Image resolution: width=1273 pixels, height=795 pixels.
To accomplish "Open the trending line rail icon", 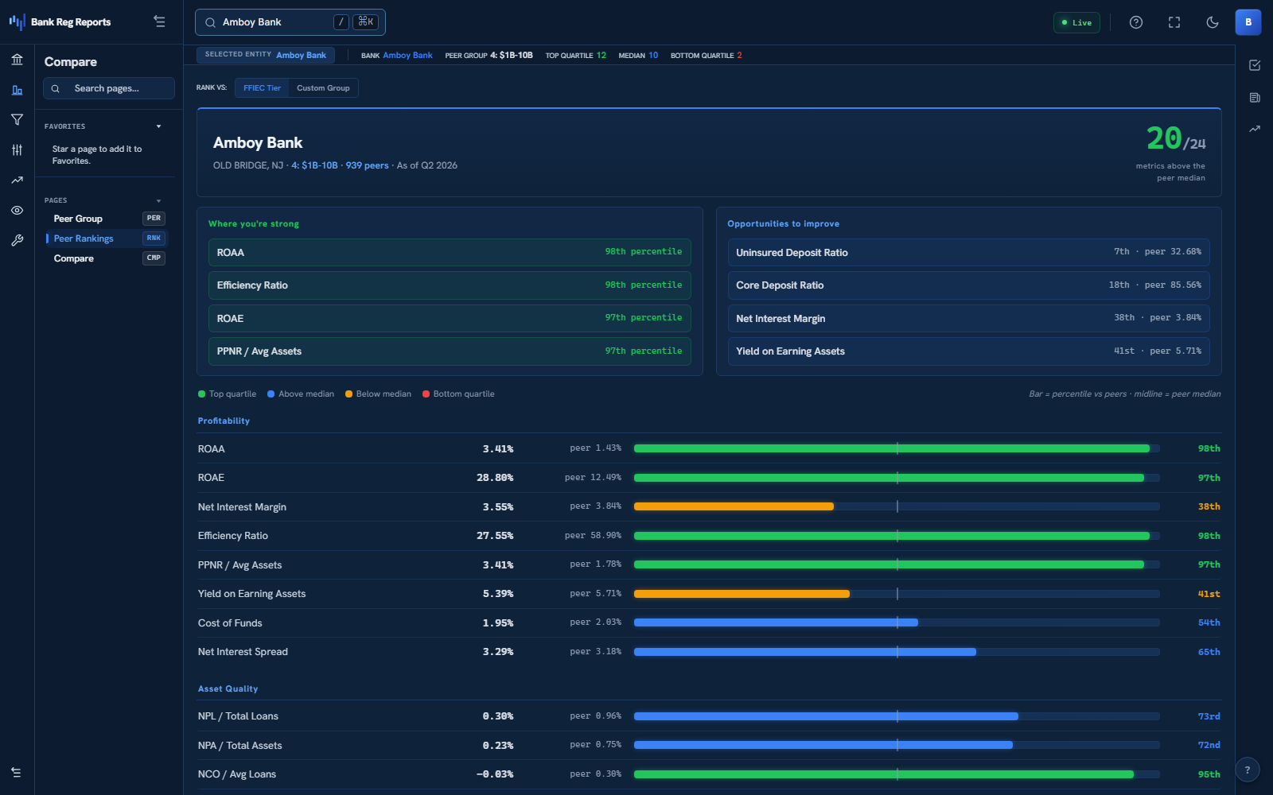I will click(17, 180).
